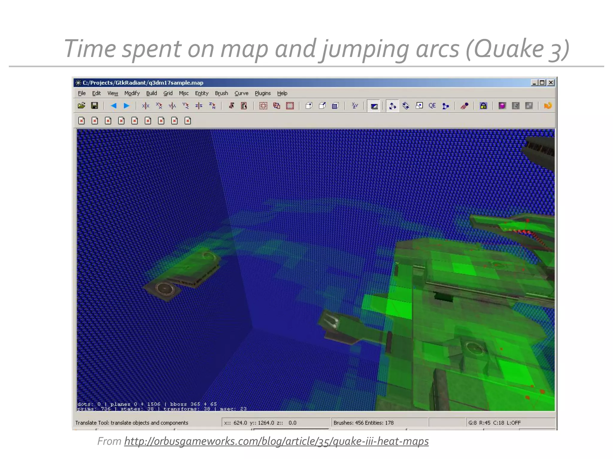Click the last red X plugin icon
The width and height of the screenshot is (613, 459).
188,121
